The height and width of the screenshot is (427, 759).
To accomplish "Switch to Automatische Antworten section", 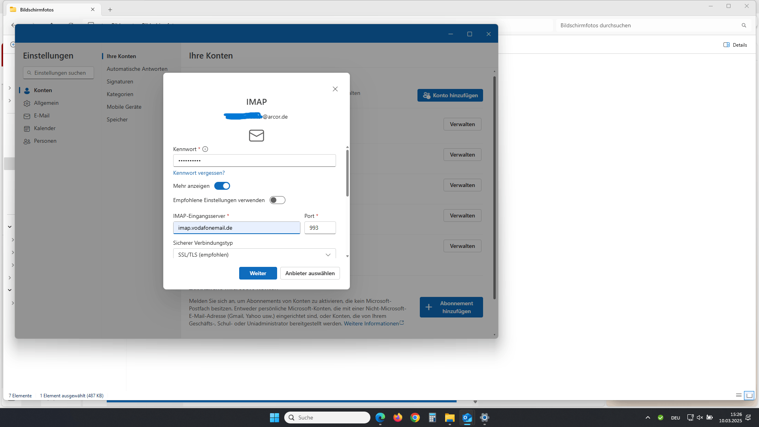I will pyautogui.click(x=137, y=69).
